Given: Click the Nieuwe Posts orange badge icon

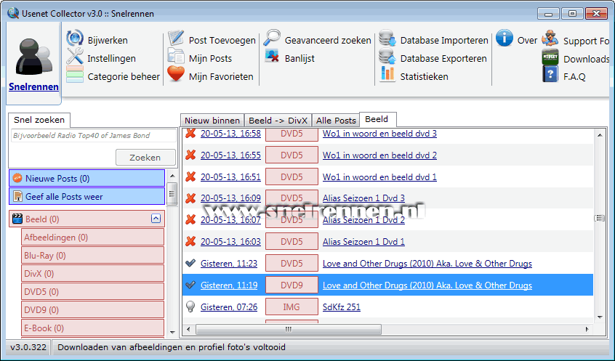Looking at the screenshot, I should [17, 179].
